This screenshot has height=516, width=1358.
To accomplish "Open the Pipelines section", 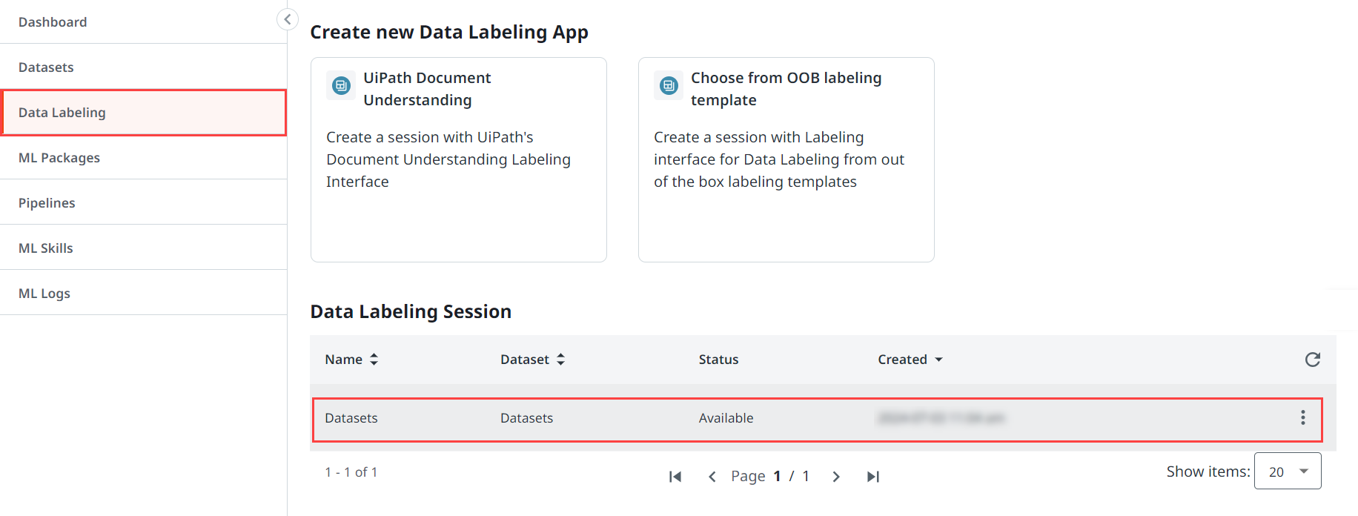I will coord(47,203).
